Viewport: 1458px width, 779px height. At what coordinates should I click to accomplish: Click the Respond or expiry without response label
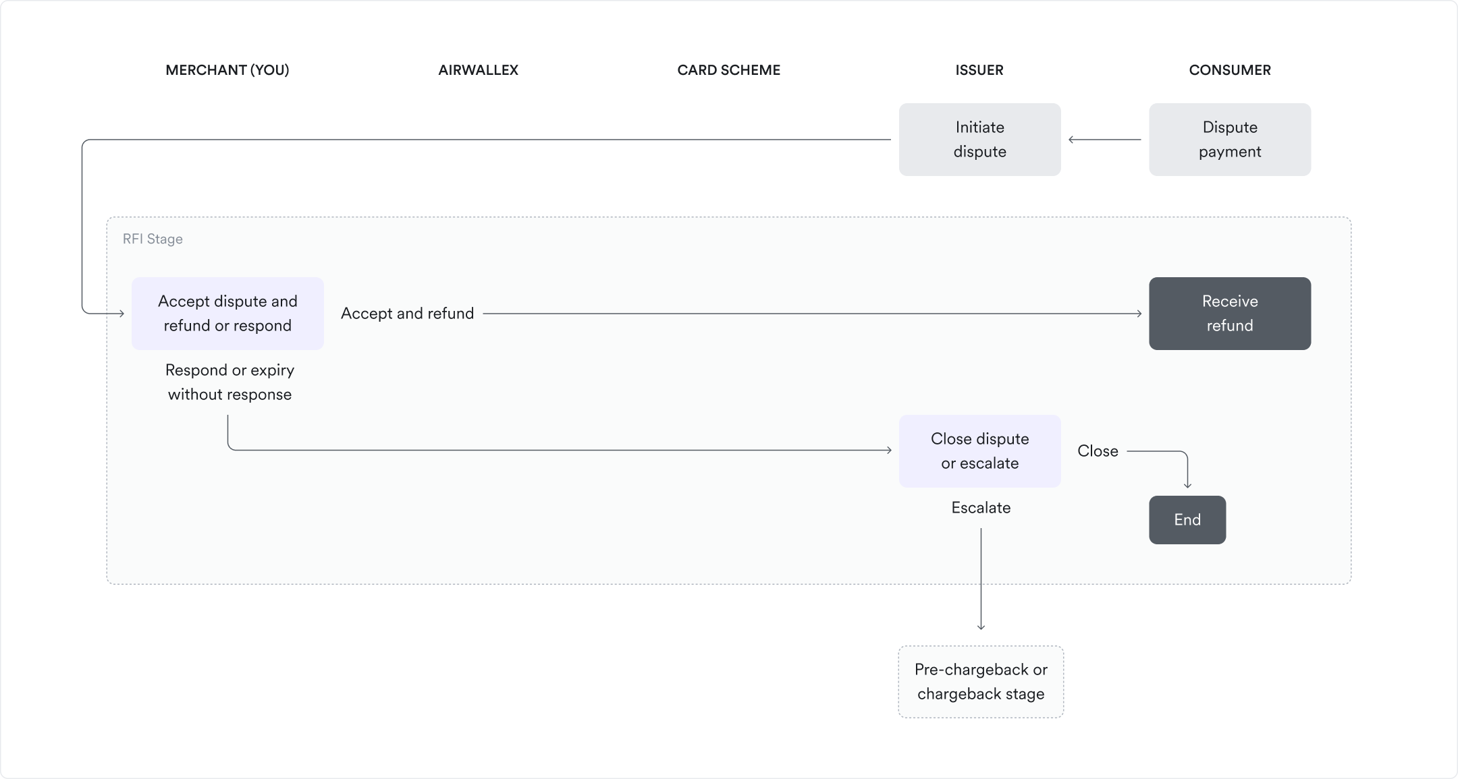[230, 382]
